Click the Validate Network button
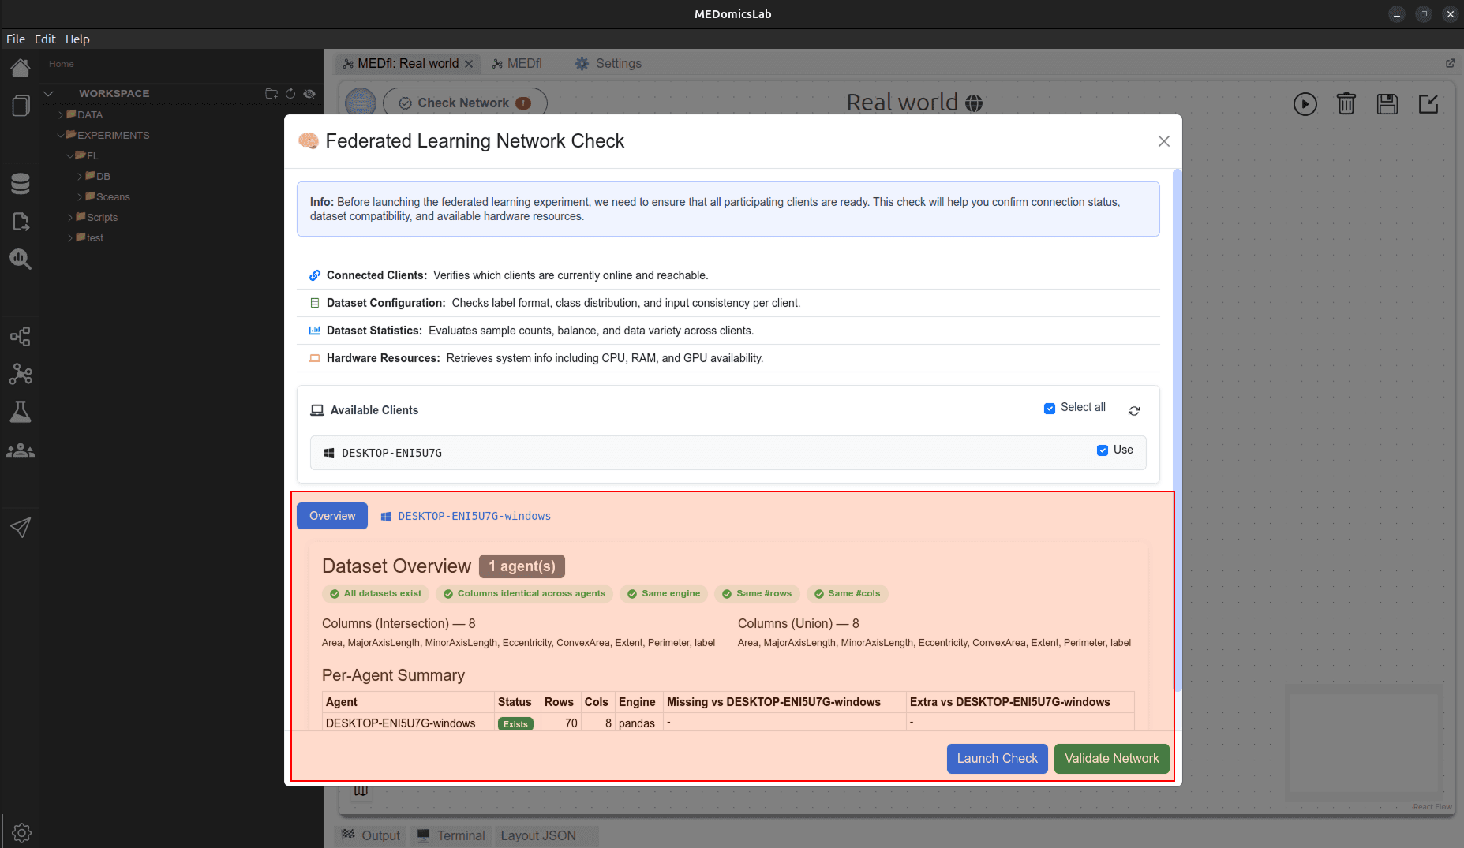 tap(1111, 758)
